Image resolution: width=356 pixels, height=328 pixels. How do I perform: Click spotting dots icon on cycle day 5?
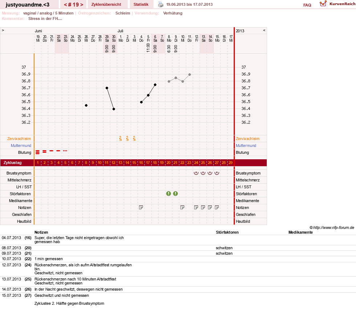tap(65, 151)
